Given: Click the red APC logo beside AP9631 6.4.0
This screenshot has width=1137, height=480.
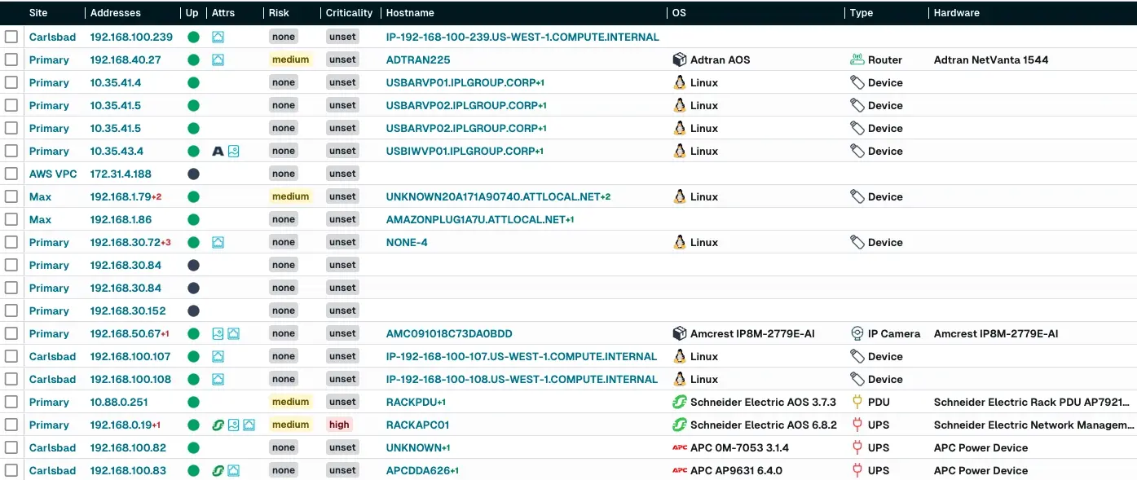Looking at the screenshot, I should pyautogui.click(x=679, y=470).
